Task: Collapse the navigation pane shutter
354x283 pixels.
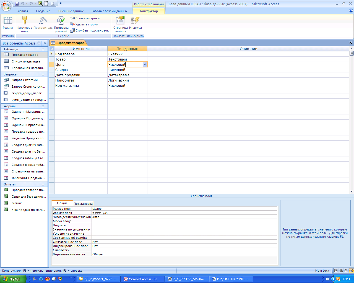Action: pos(45,43)
